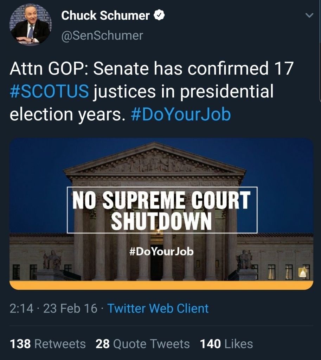Screen dimensions: 321x360
Task: Open the tweet options chevron menu
Action: [309, 15]
